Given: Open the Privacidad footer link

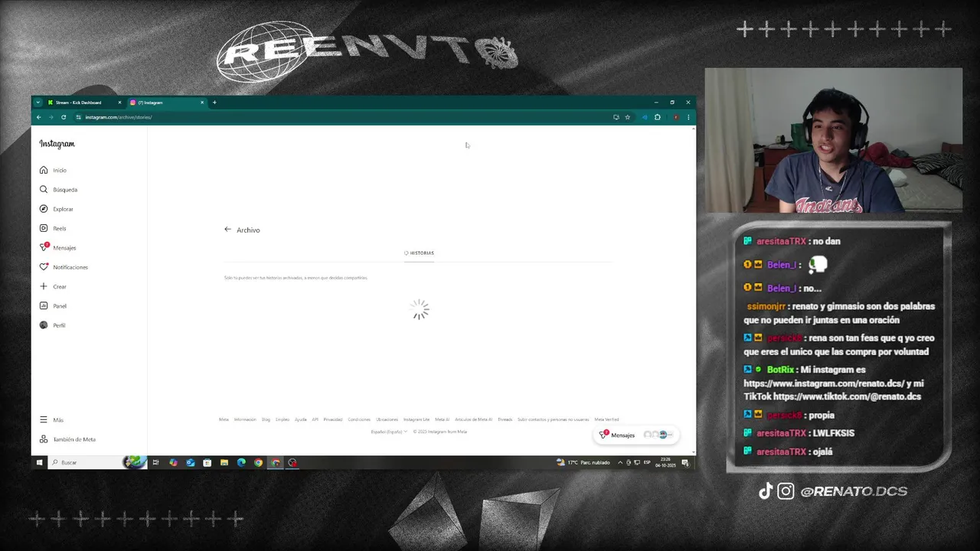Looking at the screenshot, I should [333, 419].
